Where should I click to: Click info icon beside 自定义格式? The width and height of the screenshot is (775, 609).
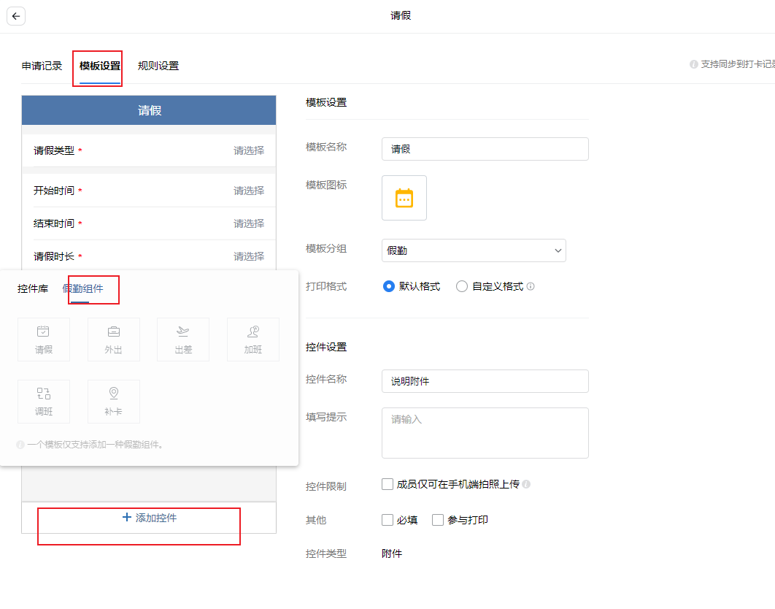tap(531, 287)
